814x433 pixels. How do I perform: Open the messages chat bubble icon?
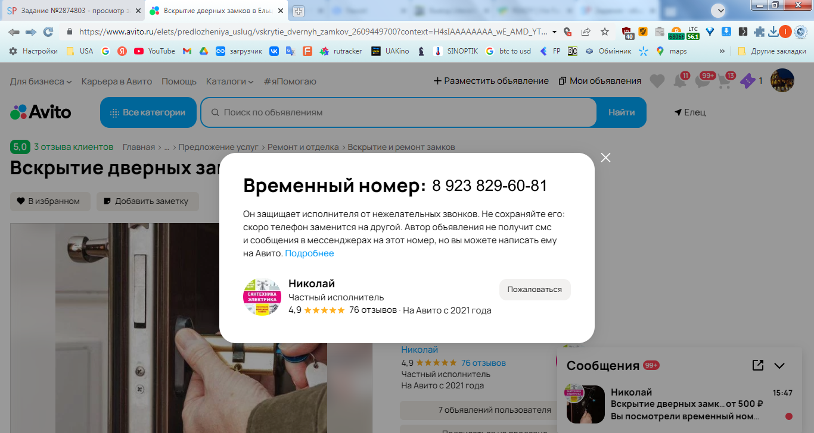coord(703,81)
